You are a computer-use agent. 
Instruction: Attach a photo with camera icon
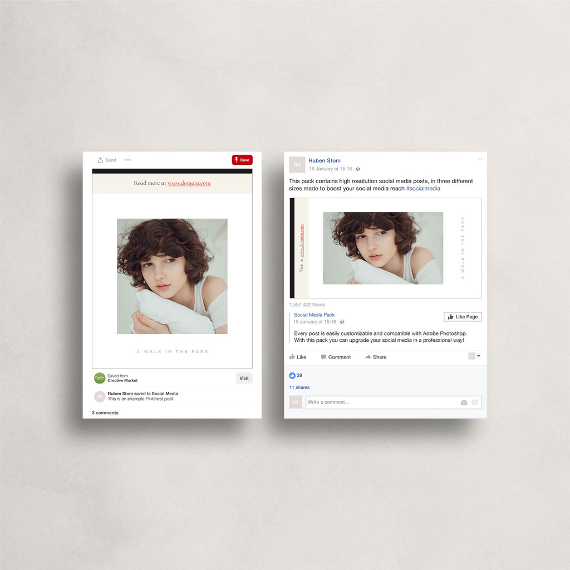(464, 402)
